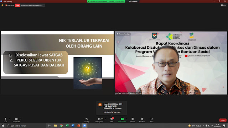The width and height of the screenshot is (228, 128).
Task: Click Remove Spotlight on speaker video
Action: pos(124,34)
